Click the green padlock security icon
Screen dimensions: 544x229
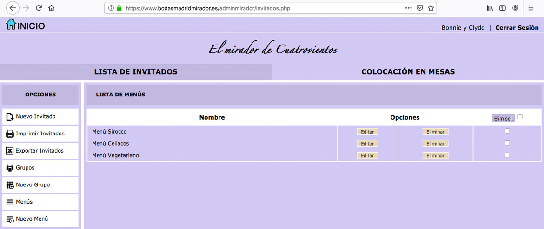119,8
